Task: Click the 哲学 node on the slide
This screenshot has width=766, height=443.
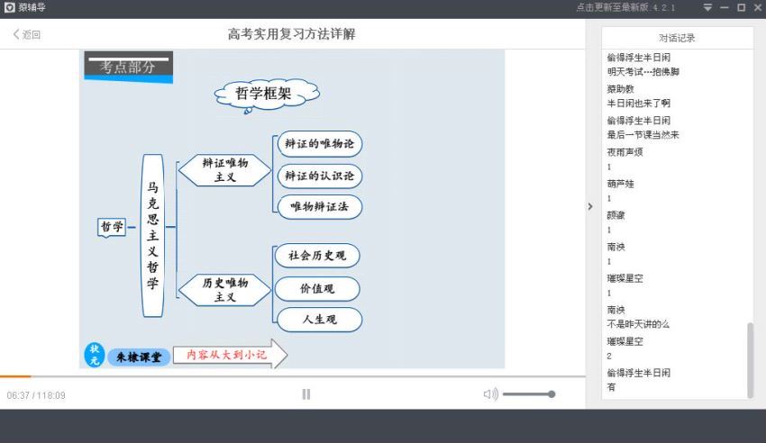Action: coord(112,227)
